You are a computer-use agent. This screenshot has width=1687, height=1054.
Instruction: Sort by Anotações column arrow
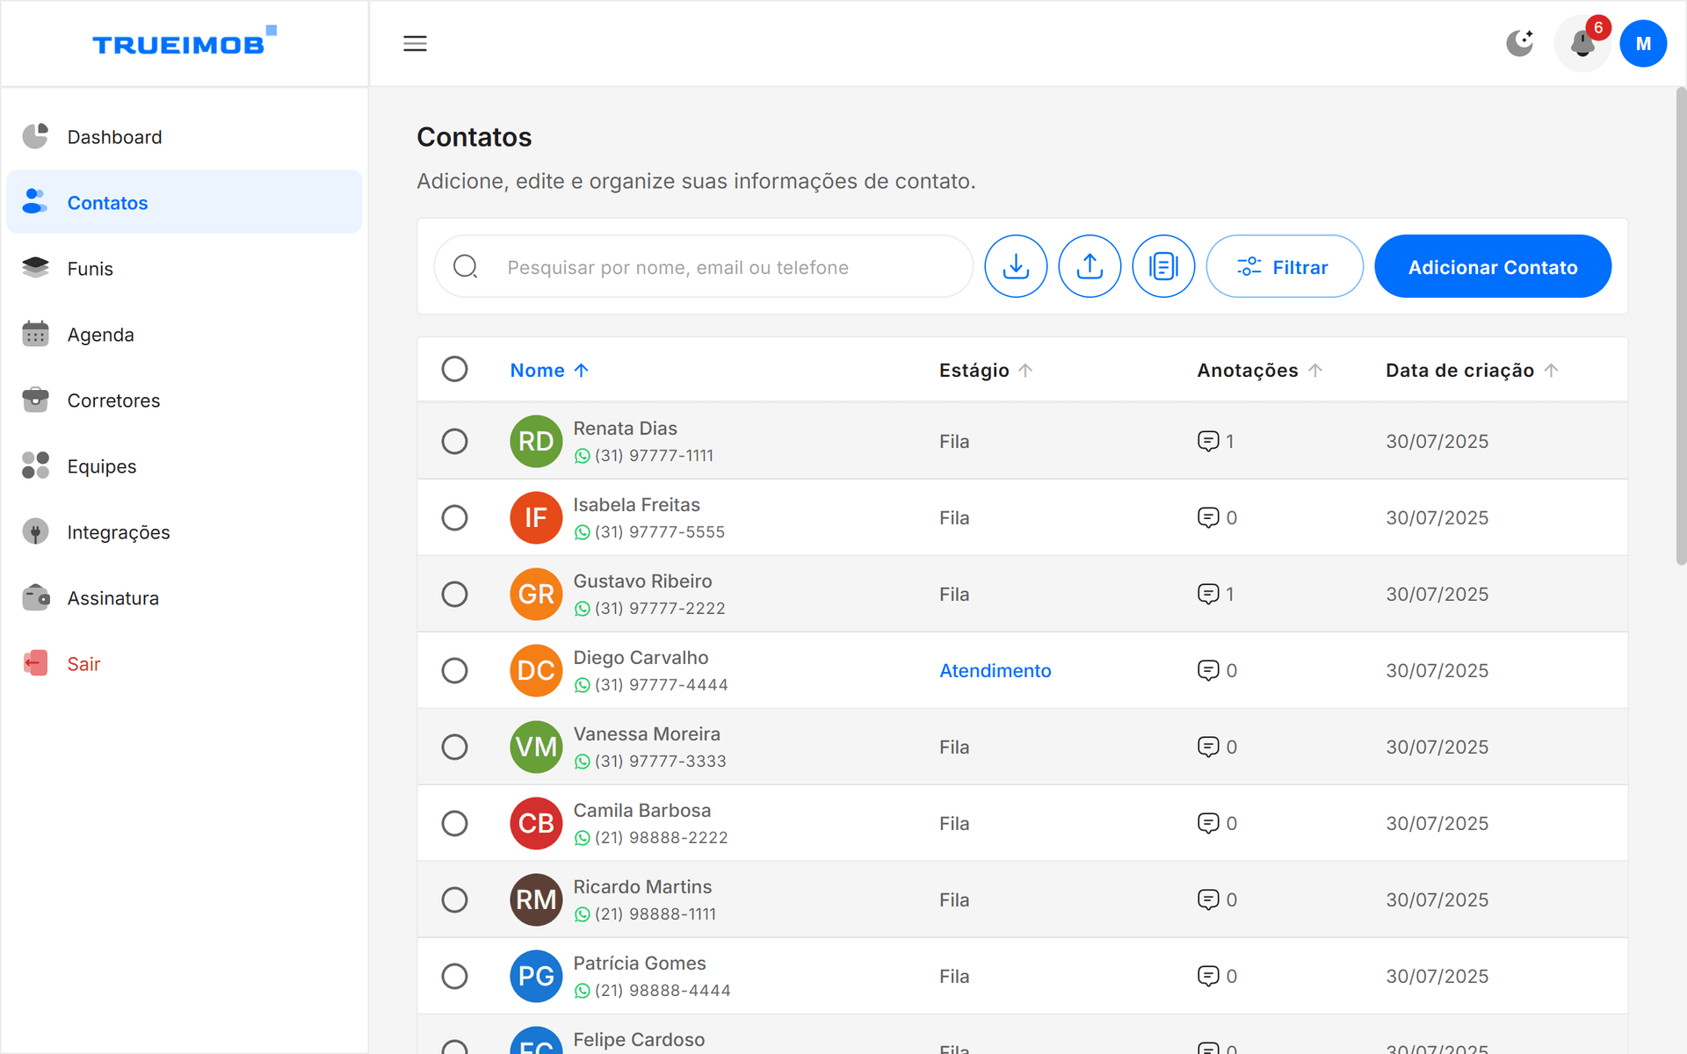[1315, 370]
